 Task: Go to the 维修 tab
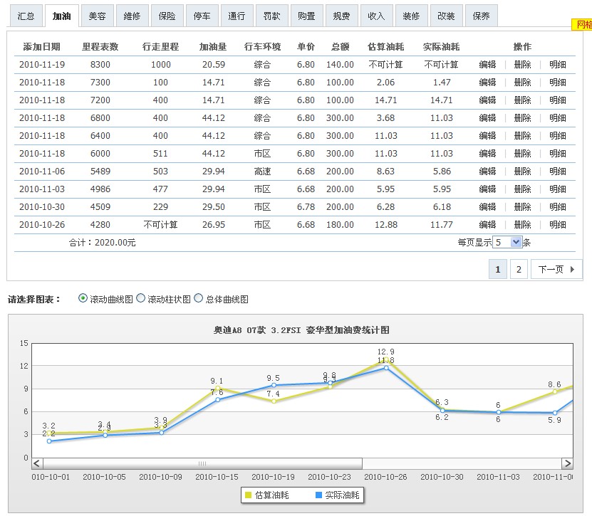pyautogui.click(x=132, y=16)
